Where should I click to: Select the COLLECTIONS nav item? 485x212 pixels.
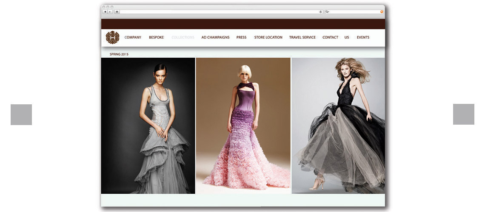point(183,37)
